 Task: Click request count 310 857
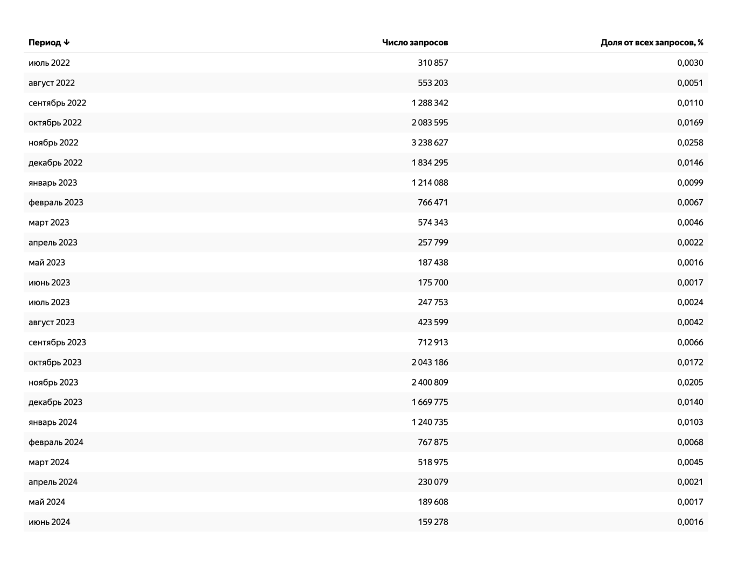click(433, 62)
